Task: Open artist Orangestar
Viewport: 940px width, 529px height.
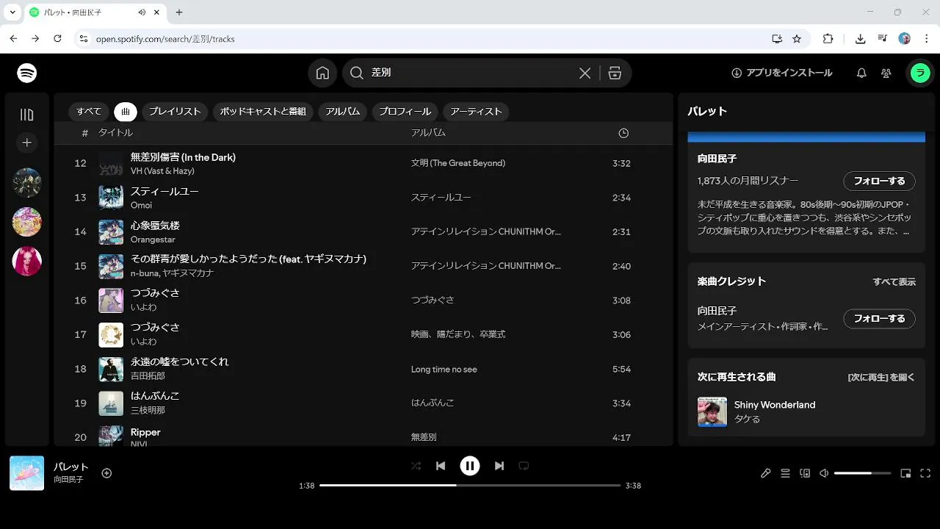Action: [153, 240]
